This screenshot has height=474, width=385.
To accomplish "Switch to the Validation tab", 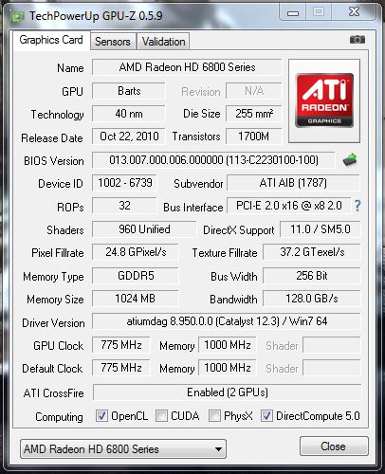I will point(163,42).
